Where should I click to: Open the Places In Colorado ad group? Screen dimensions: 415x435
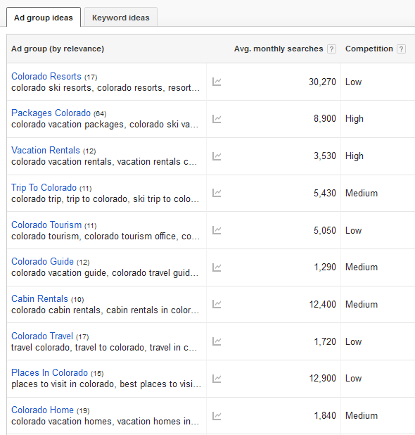(50, 372)
